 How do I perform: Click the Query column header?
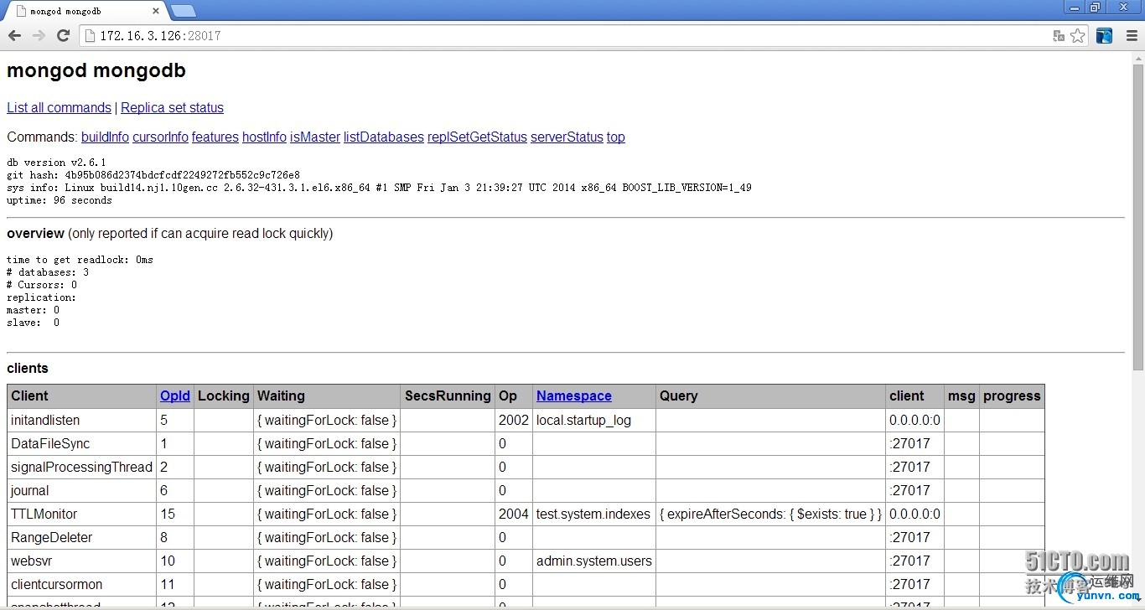pos(771,395)
